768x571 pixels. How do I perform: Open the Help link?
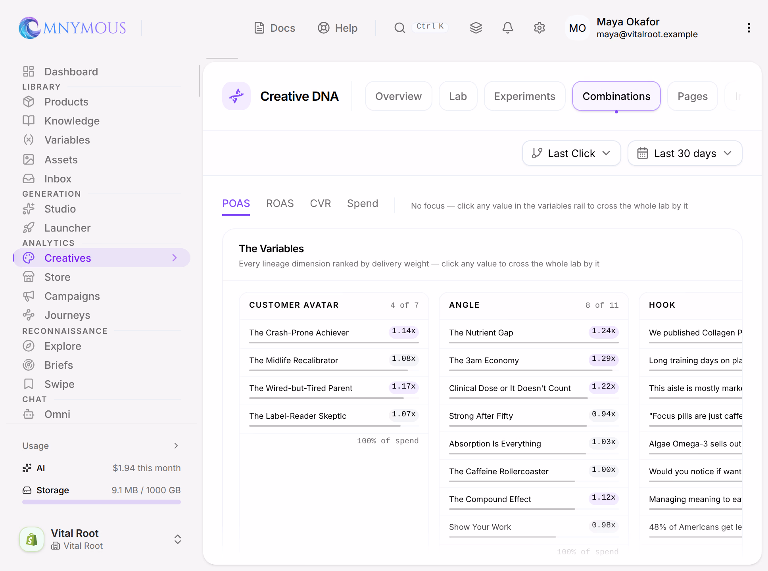pyautogui.click(x=338, y=28)
